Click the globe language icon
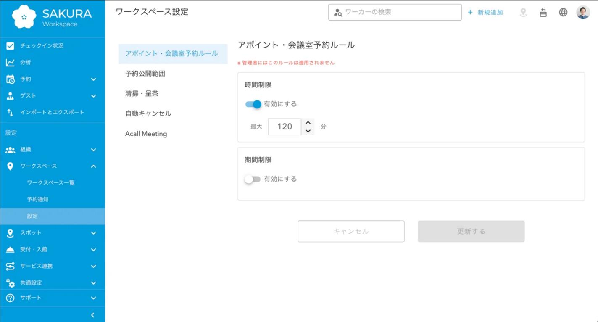 point(563,12)
